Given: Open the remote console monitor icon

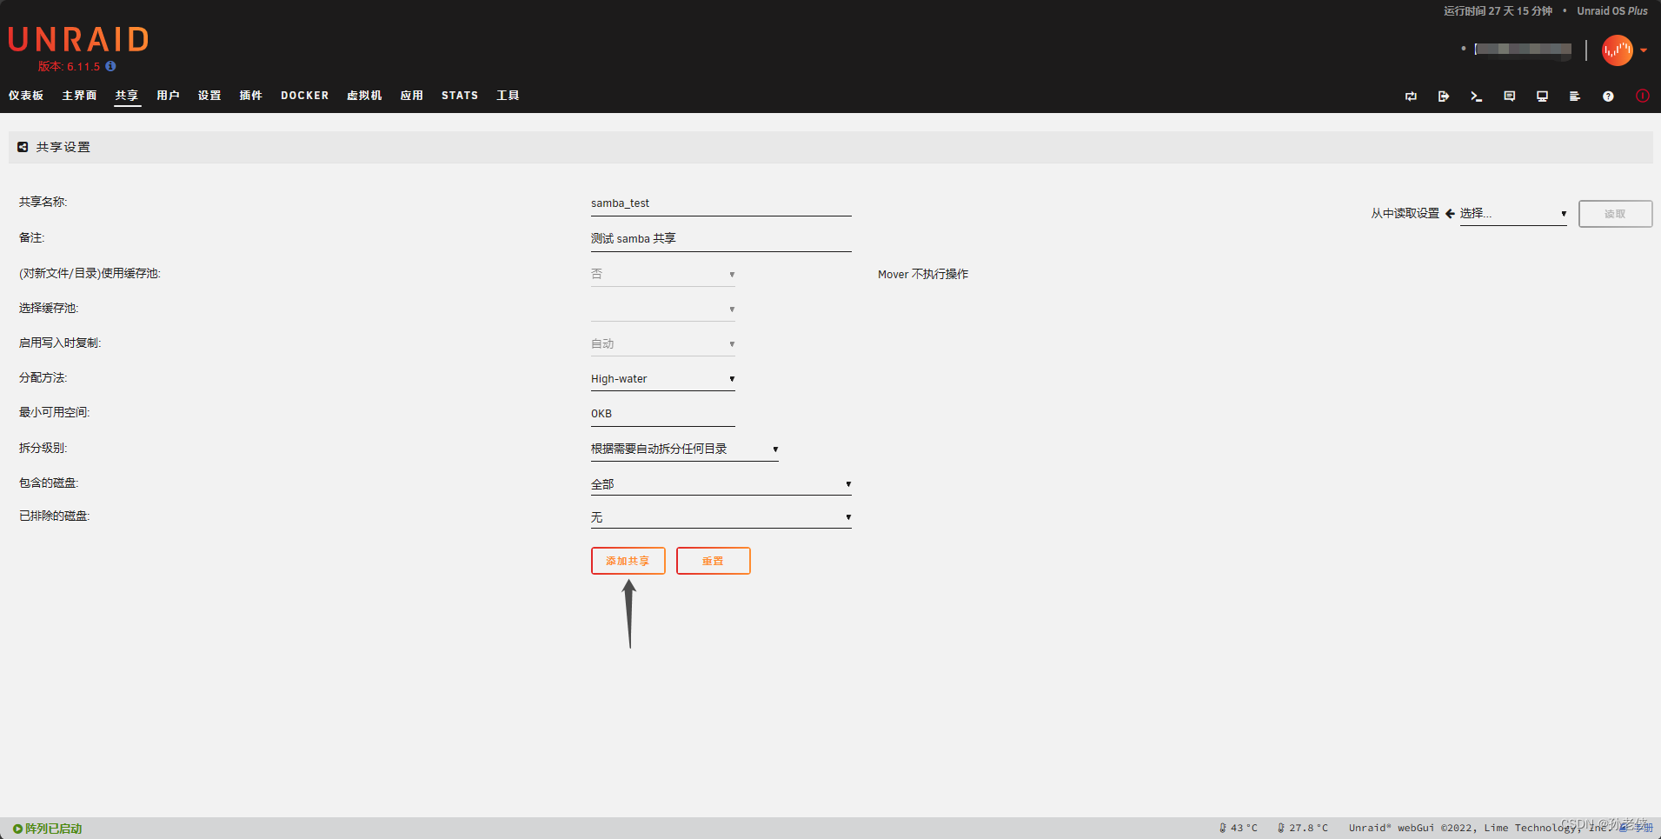Looking at the screenshot, I should 1542,96.
